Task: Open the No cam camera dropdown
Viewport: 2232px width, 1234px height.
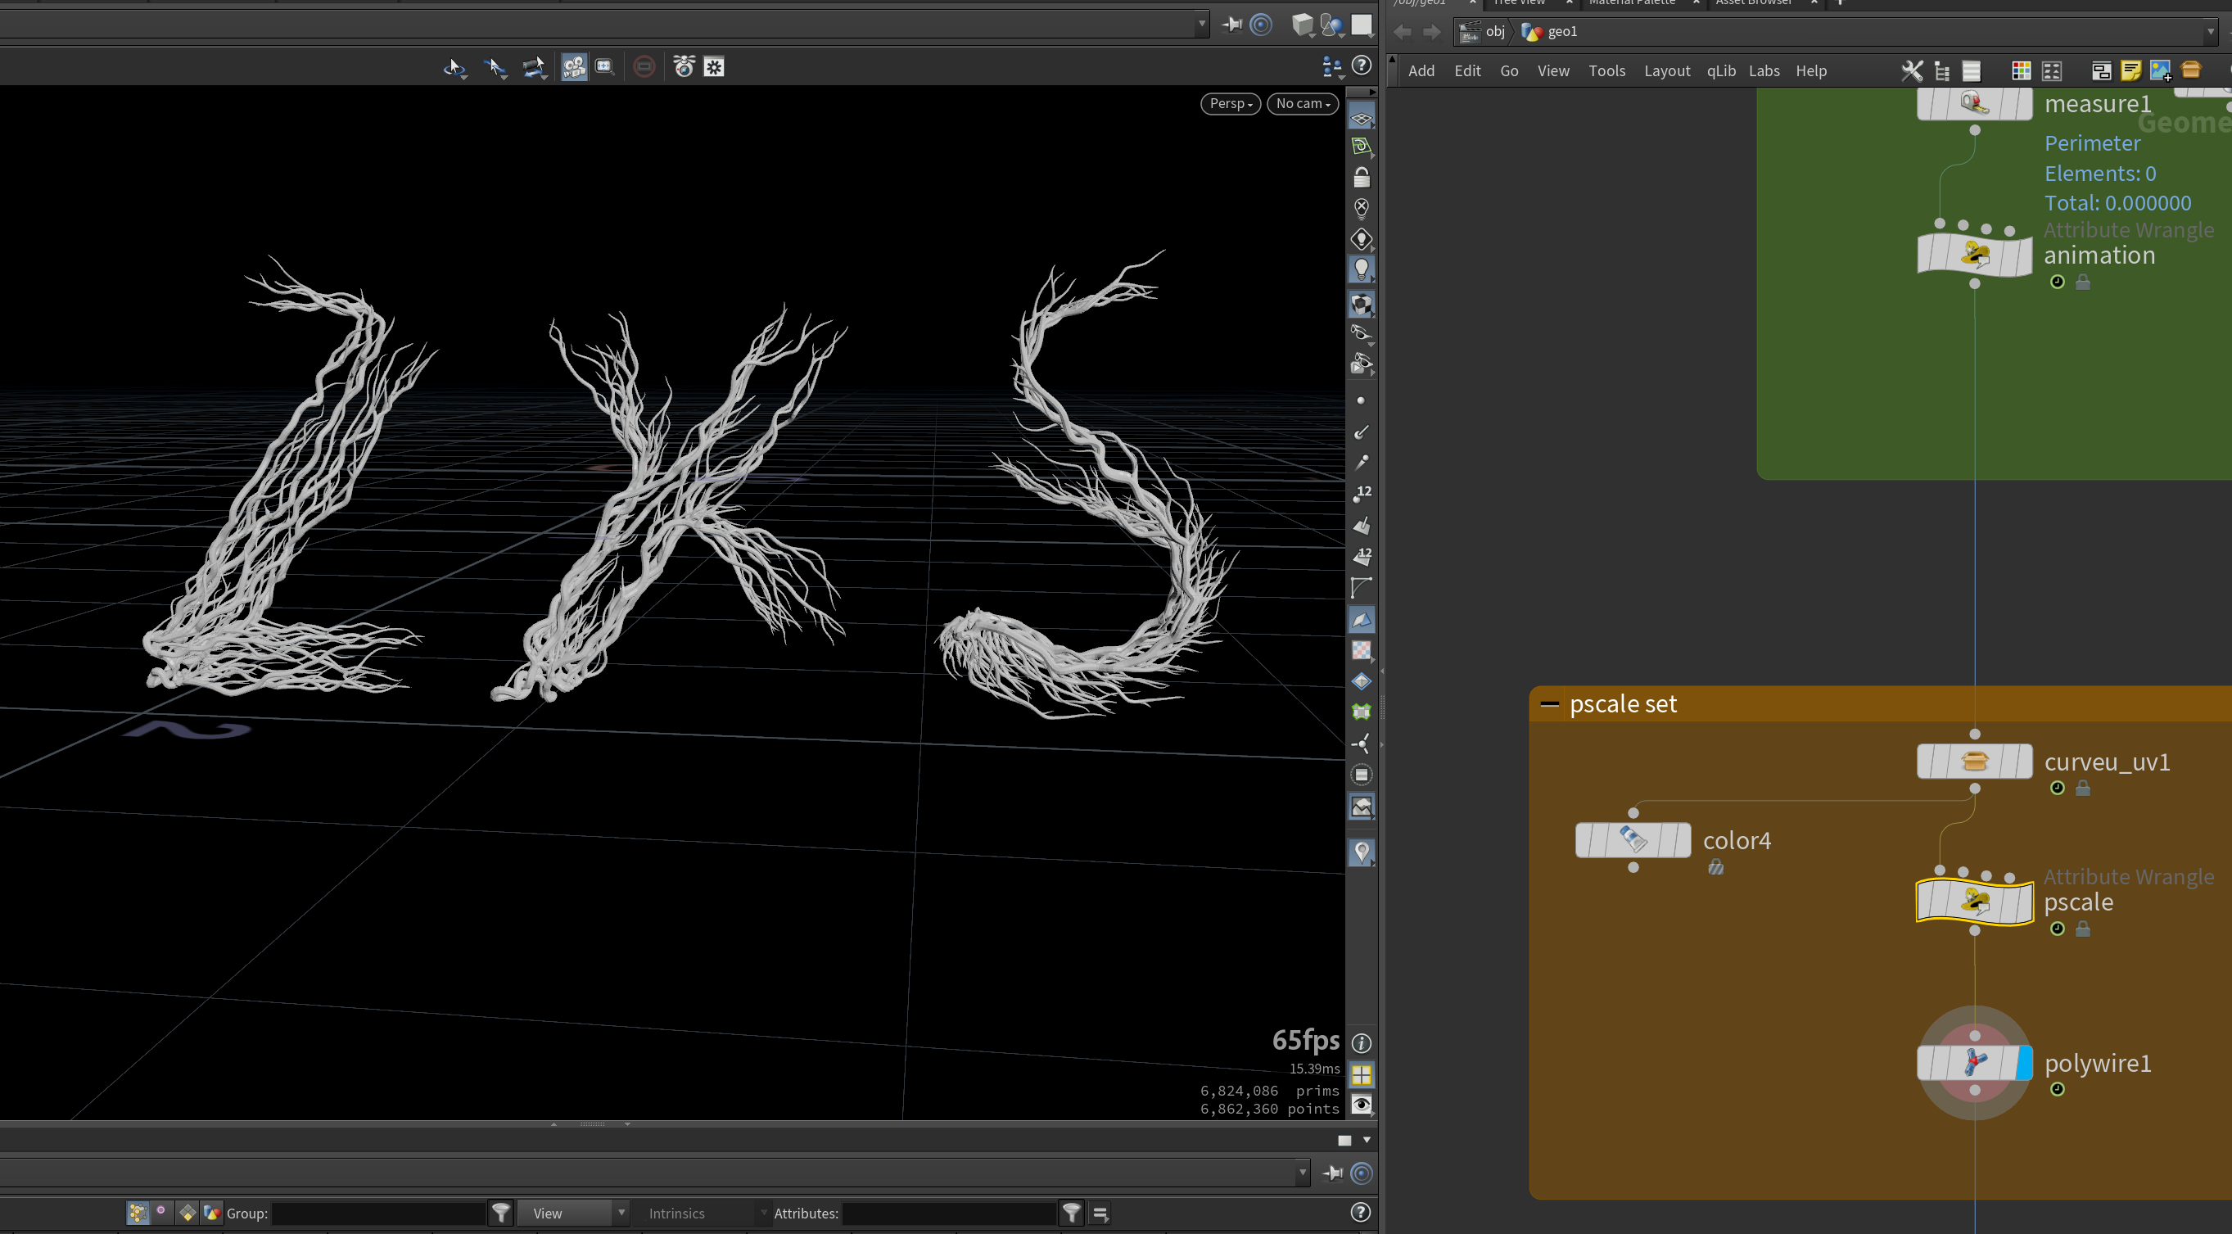Action: 1303,103
